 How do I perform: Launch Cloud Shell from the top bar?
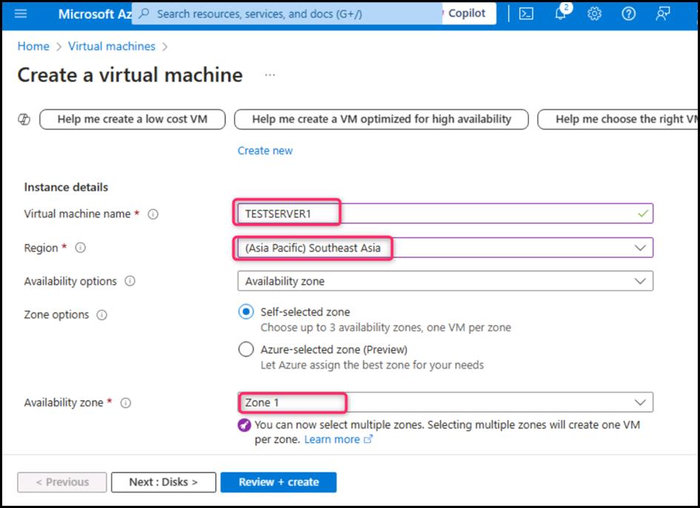pos(526,14)
